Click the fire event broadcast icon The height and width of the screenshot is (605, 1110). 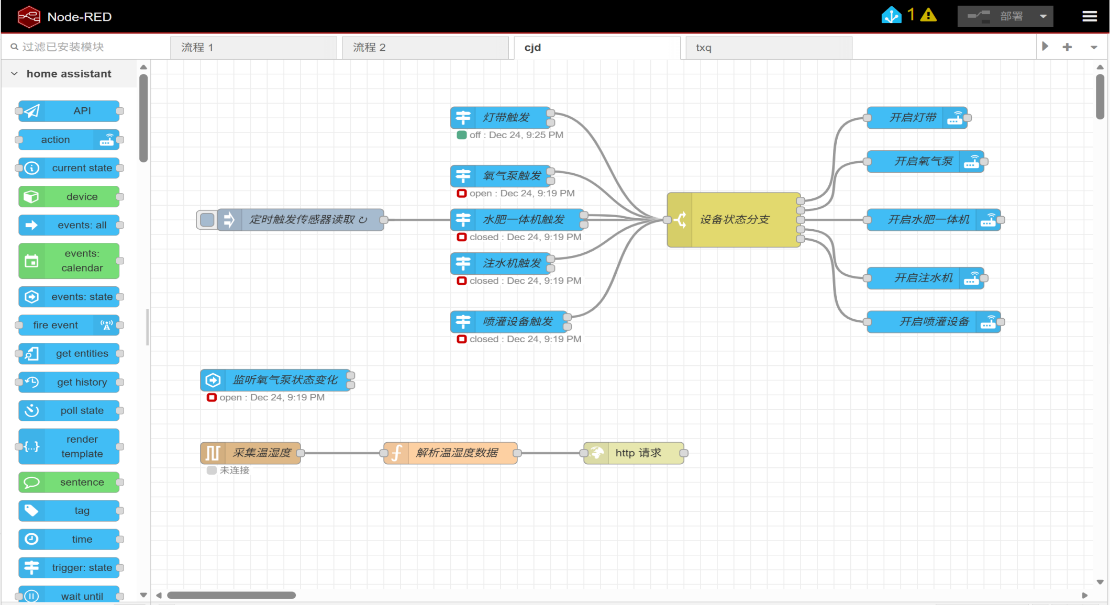(x=107, y=325)
